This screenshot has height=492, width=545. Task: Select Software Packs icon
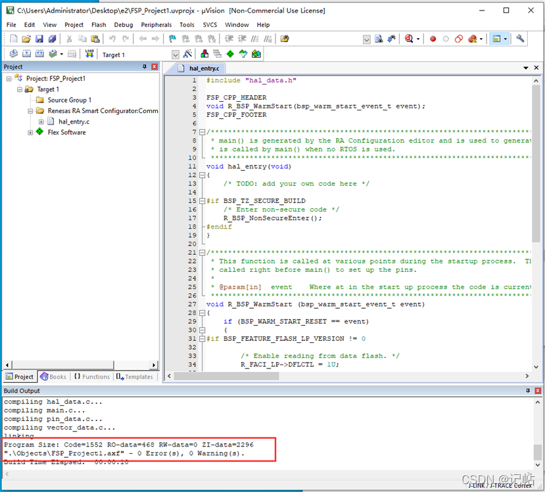click(x=243, y=53)
